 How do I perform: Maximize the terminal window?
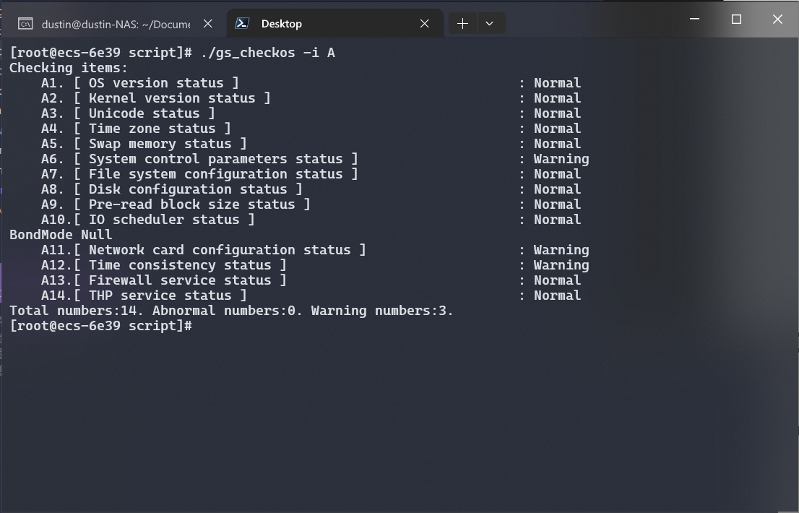coord(736,20)
